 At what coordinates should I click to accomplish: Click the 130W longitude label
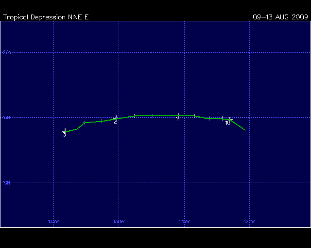(119, 222)
